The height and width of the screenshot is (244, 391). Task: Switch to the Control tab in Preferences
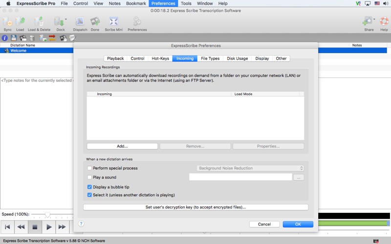click(x=137, y=59)
